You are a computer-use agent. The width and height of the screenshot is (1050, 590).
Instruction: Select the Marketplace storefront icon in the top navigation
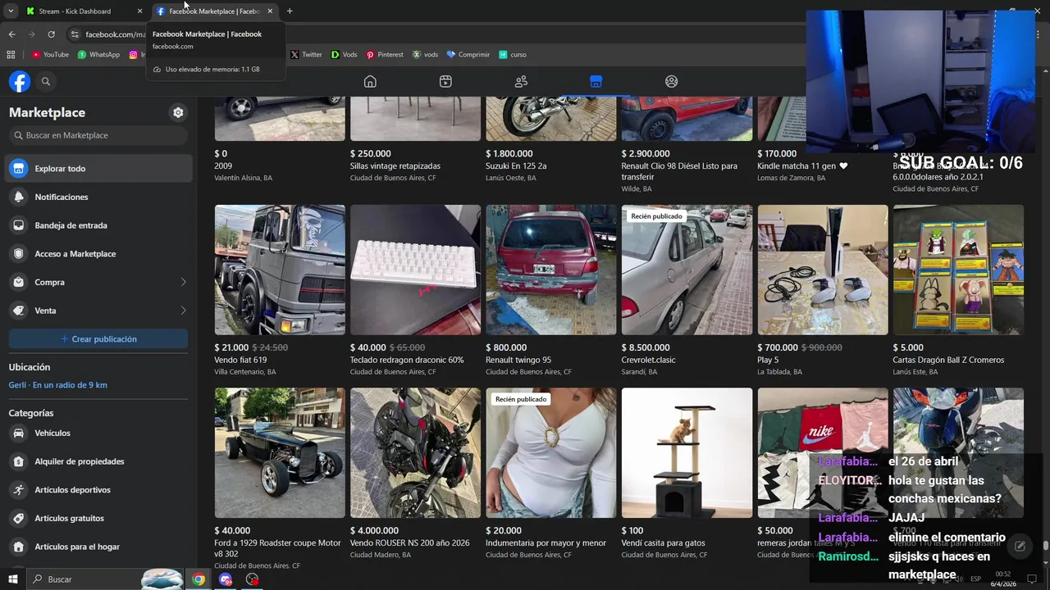coord(596,81)
